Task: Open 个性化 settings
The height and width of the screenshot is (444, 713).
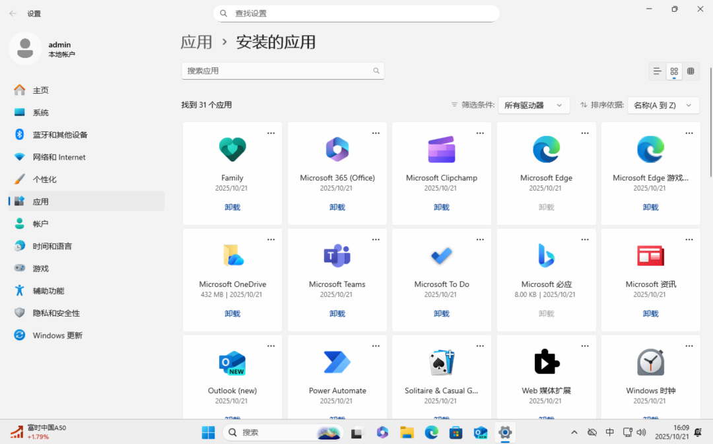Action: [86, 179]
